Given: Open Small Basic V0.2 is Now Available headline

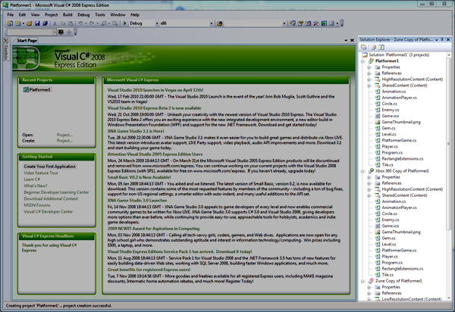Looking at the screenshot, I should (140, 177).
